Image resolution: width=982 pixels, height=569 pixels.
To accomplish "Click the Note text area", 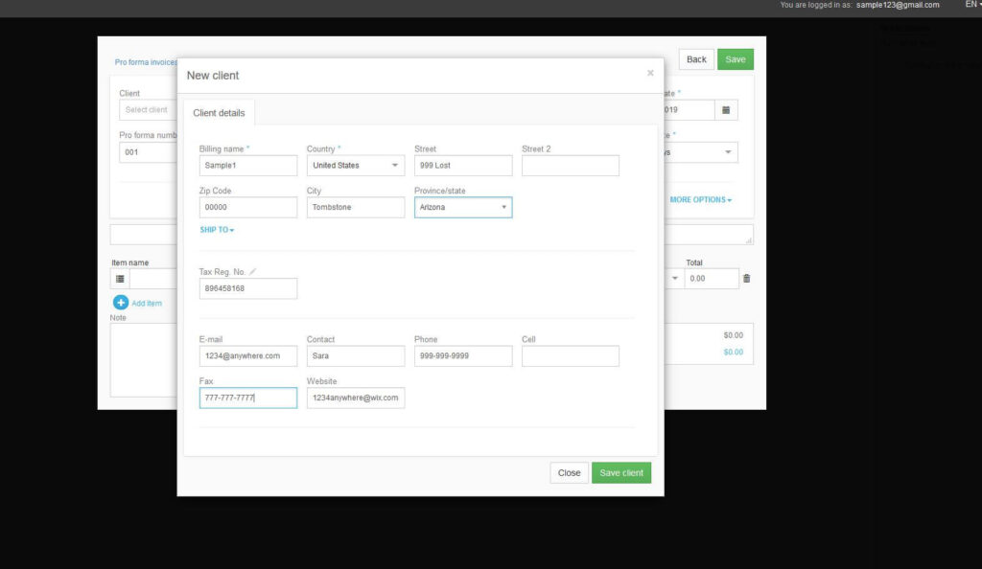I will [144, 360].
